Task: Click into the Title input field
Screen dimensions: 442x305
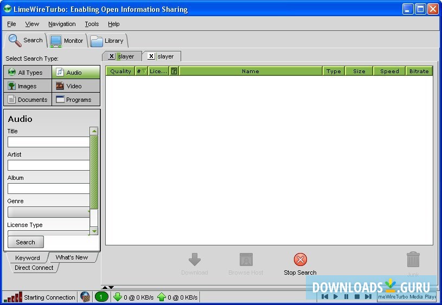Action: pyautogui.click(x=48, y=142)
